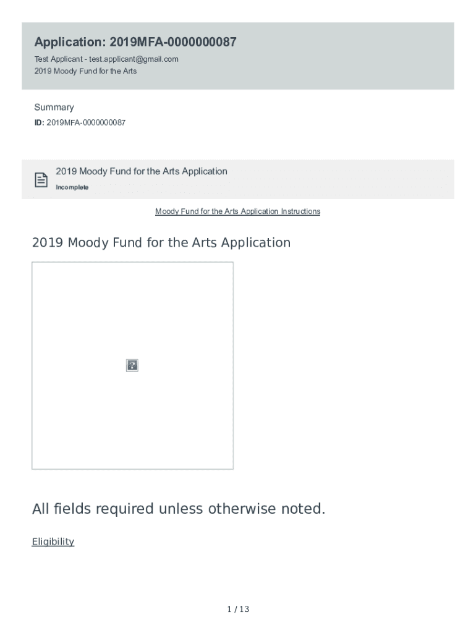Image resolution: width=476 pixels, height=633 pixels.
Task: Click the large 2019 Moody Fund Application heading
Action: click(161, 242)
